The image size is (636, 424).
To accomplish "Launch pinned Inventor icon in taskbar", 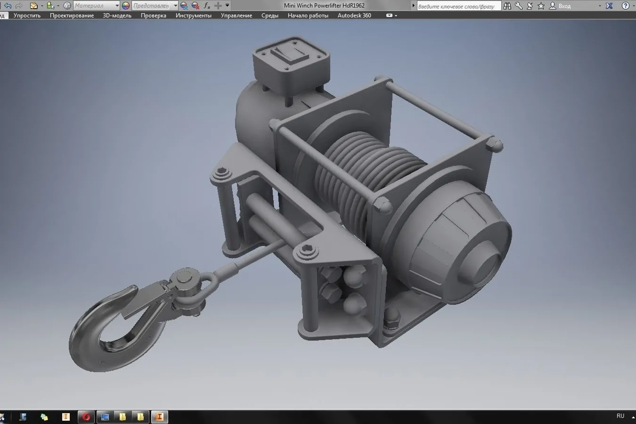I will click(66, 417).
